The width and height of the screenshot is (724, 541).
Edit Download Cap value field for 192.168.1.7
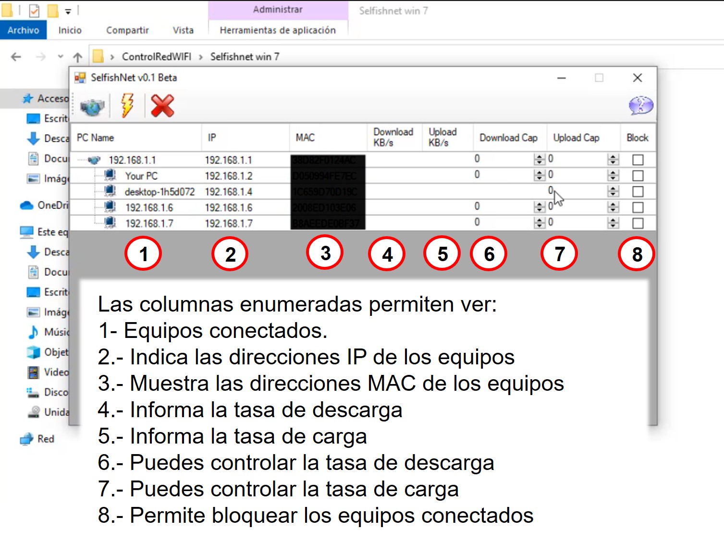click(503, 222)
